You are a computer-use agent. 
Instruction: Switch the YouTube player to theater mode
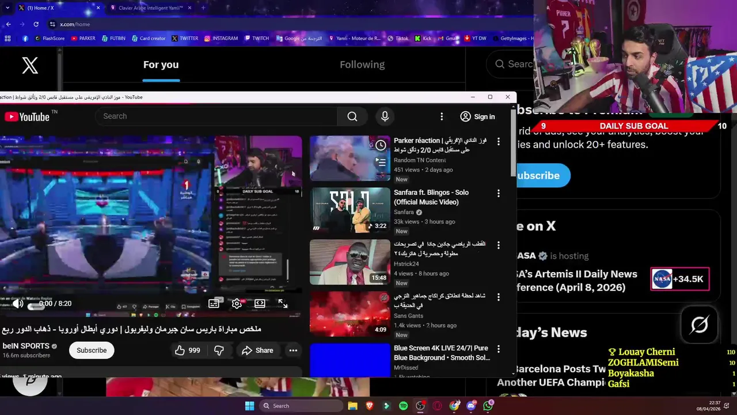coord(260,303)
